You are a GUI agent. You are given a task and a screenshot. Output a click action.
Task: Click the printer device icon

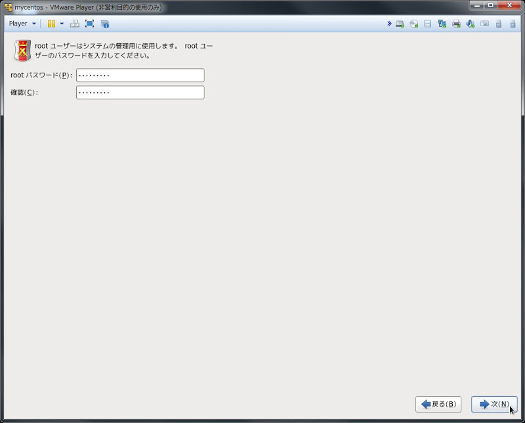point(456,24)
